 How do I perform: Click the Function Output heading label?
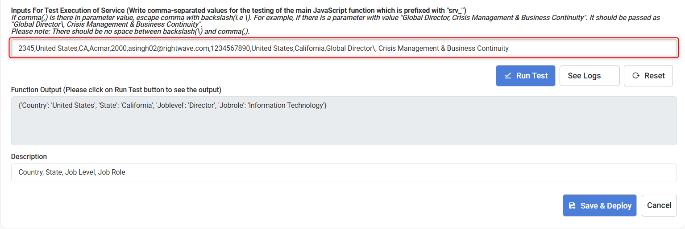(x=116, y=90)
